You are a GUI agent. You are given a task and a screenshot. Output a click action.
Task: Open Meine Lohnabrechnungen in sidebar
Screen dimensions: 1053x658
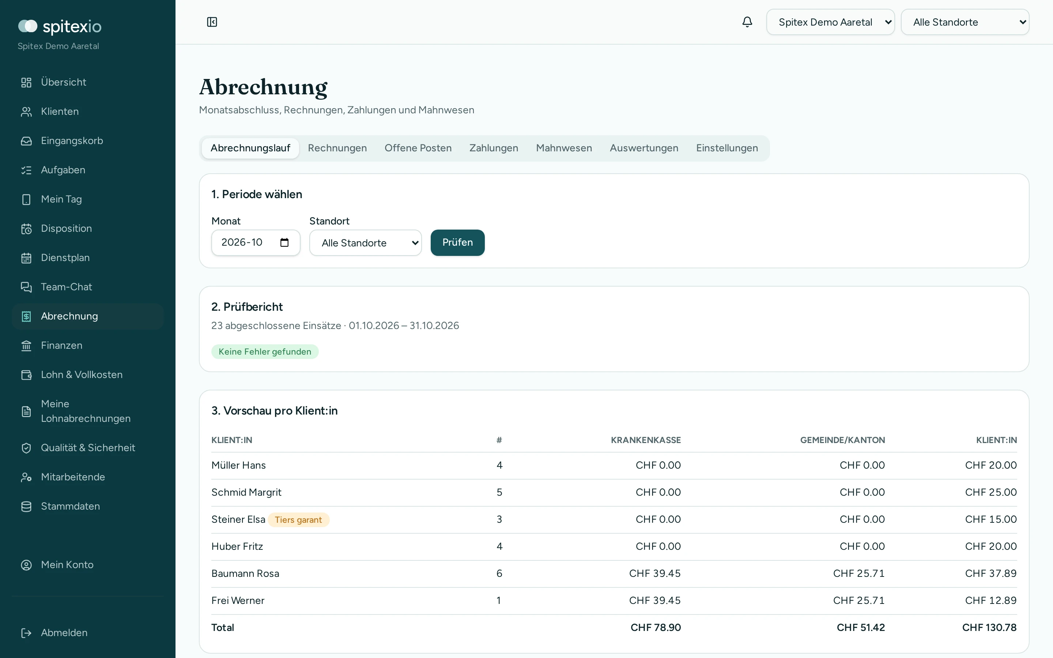(x=87, y=411)
